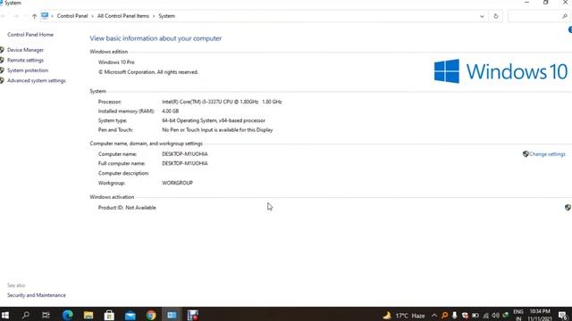
Task: Select the 64-bit Operating System text
Action: (214, 120)
